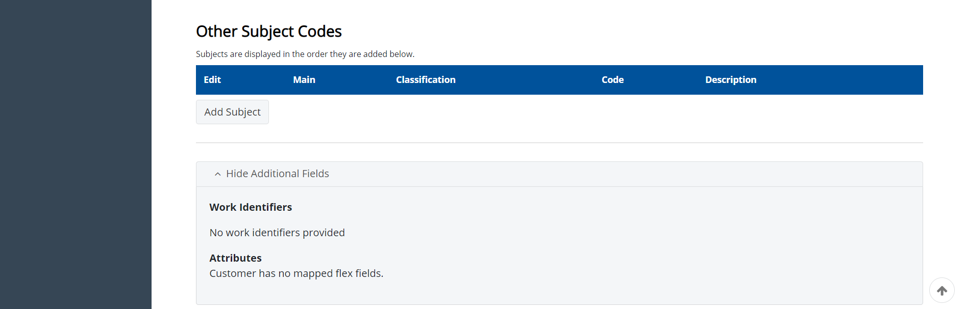Click the No work identifiers provided text
967x309 pixels.
(x=277, y=233)
